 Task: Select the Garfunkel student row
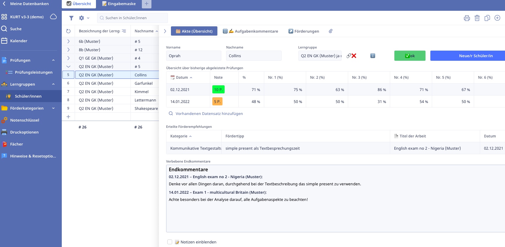[110, 83]
